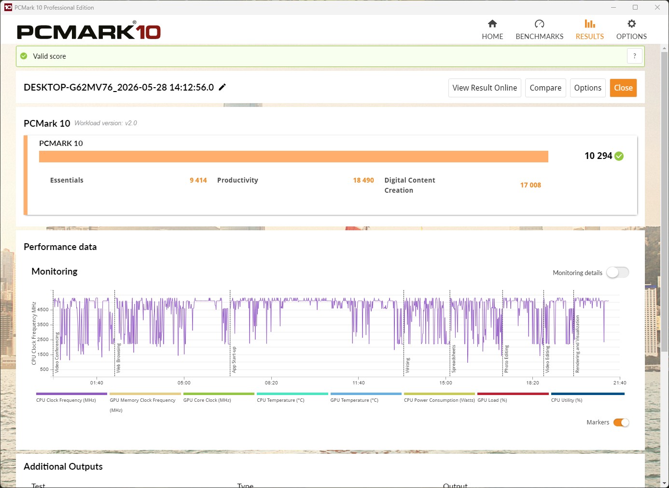
Task: Click the orange PCMARK 10 score bar
Action: 293,157
